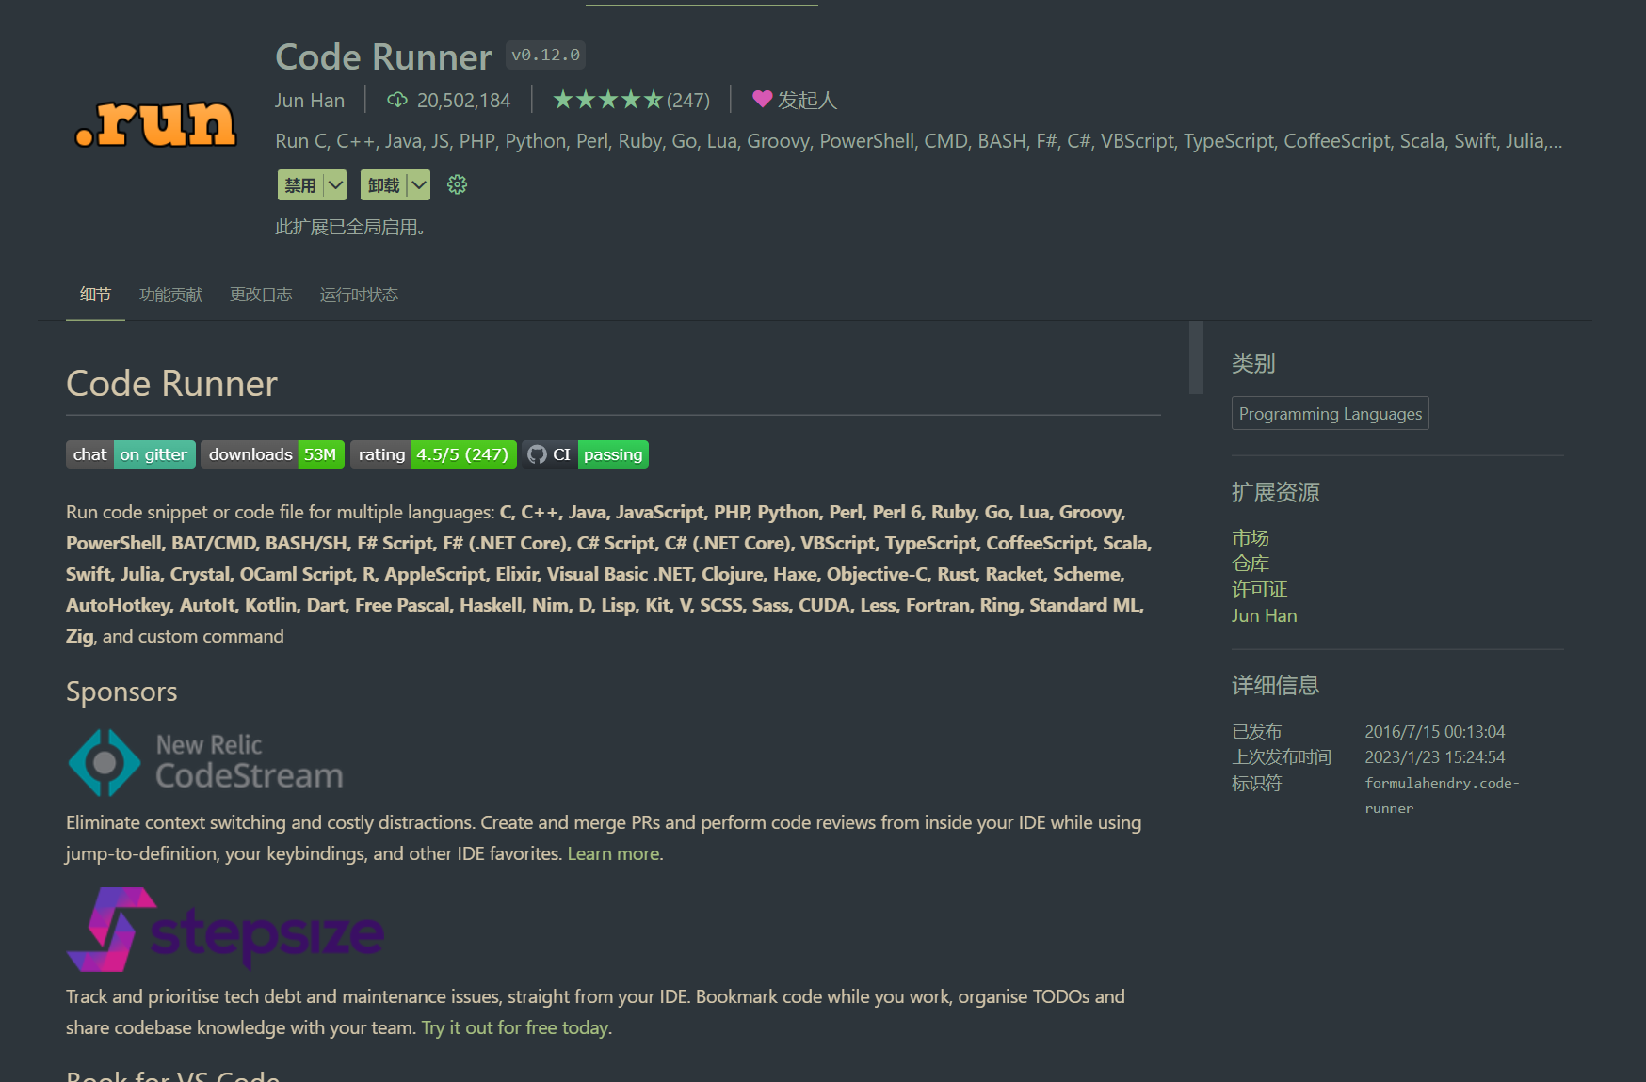Click the 标识符 identifier label
The image size is (1646, 1082).
coord(1257,784)
